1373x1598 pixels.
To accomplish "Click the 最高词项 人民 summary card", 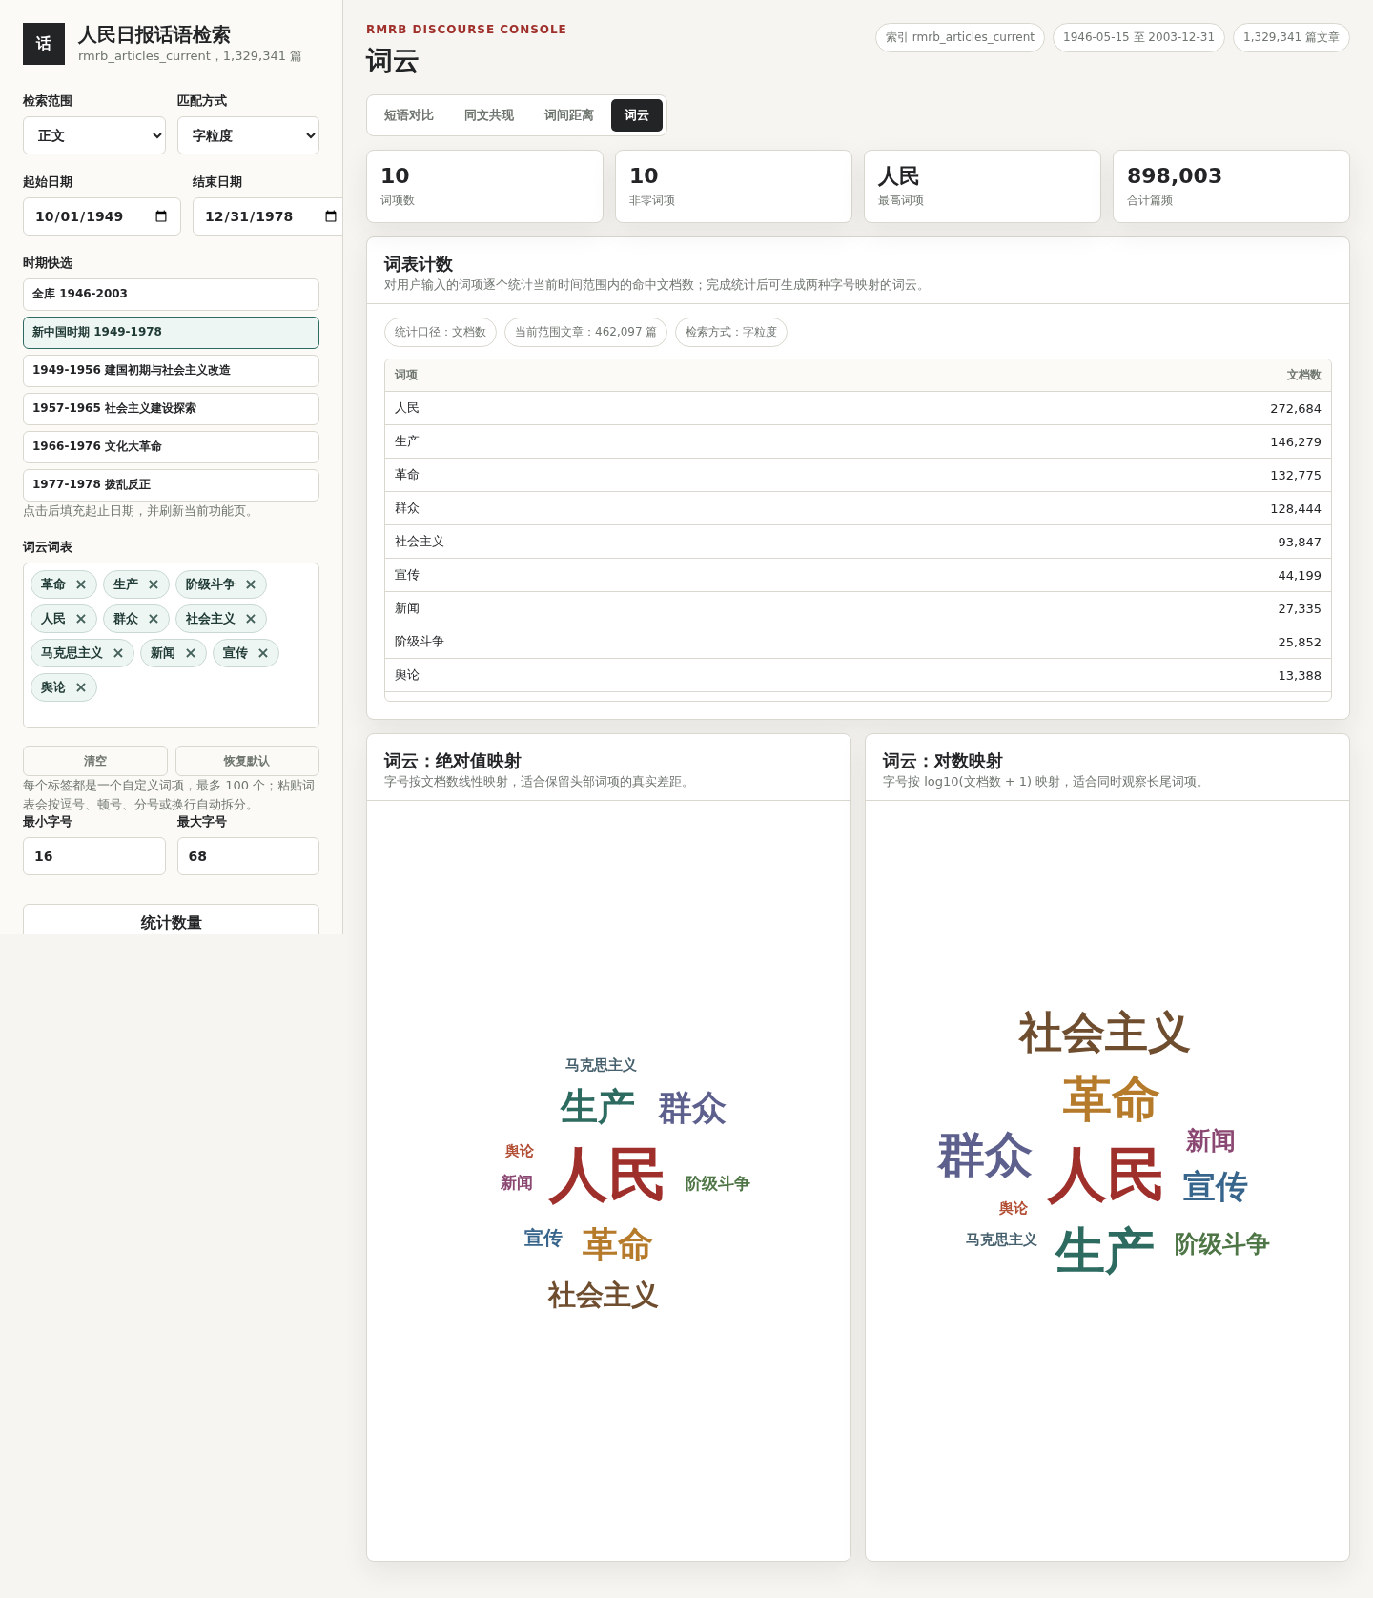I will pyautogui.click(x=982, y=186).
